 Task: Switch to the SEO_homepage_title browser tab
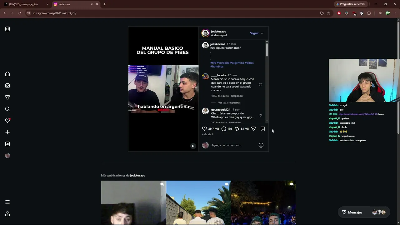click(26, 4)
